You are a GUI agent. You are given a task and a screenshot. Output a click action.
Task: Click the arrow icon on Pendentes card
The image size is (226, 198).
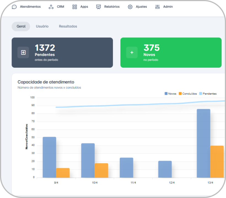coord(23,53)
